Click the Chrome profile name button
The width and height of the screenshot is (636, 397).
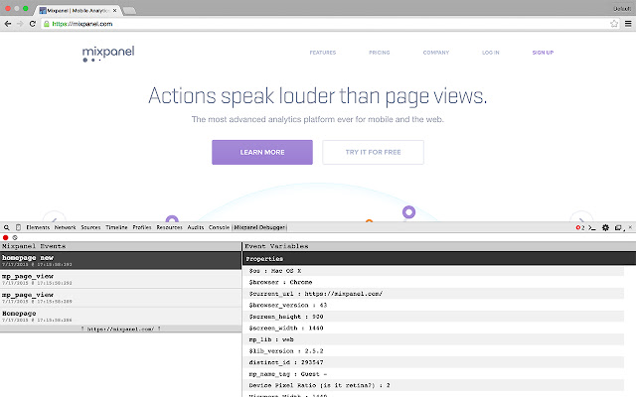click(622, 9)
